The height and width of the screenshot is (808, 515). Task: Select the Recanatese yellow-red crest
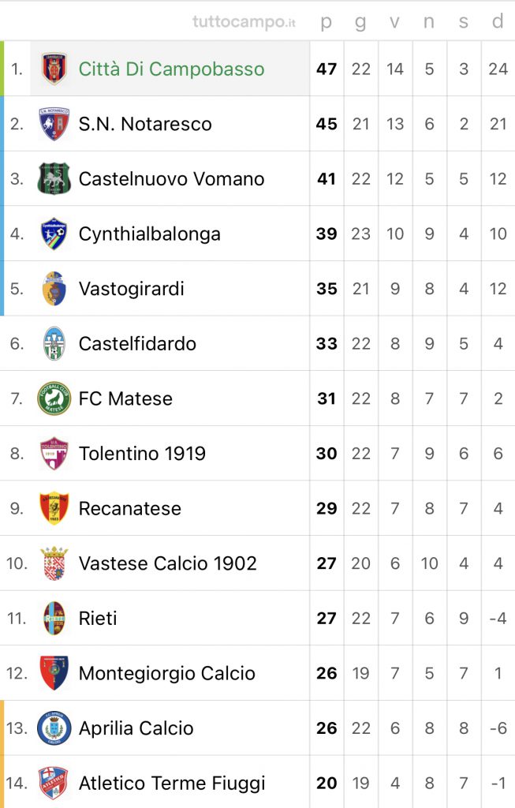tap(54, 508)
